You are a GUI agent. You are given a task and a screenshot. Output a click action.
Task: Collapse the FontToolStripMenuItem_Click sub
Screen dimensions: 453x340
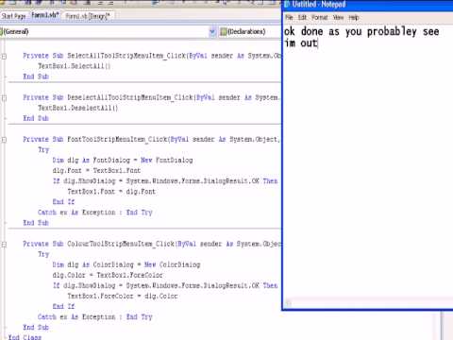coord(4,140)
